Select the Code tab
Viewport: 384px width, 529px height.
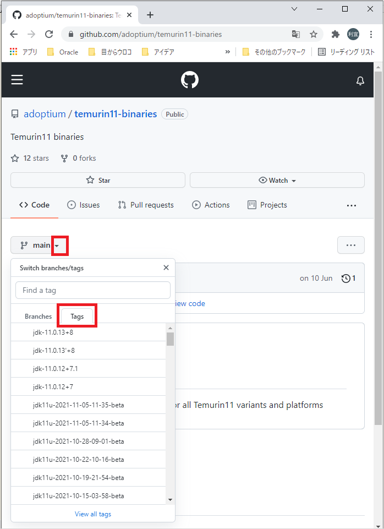point(35,205)
